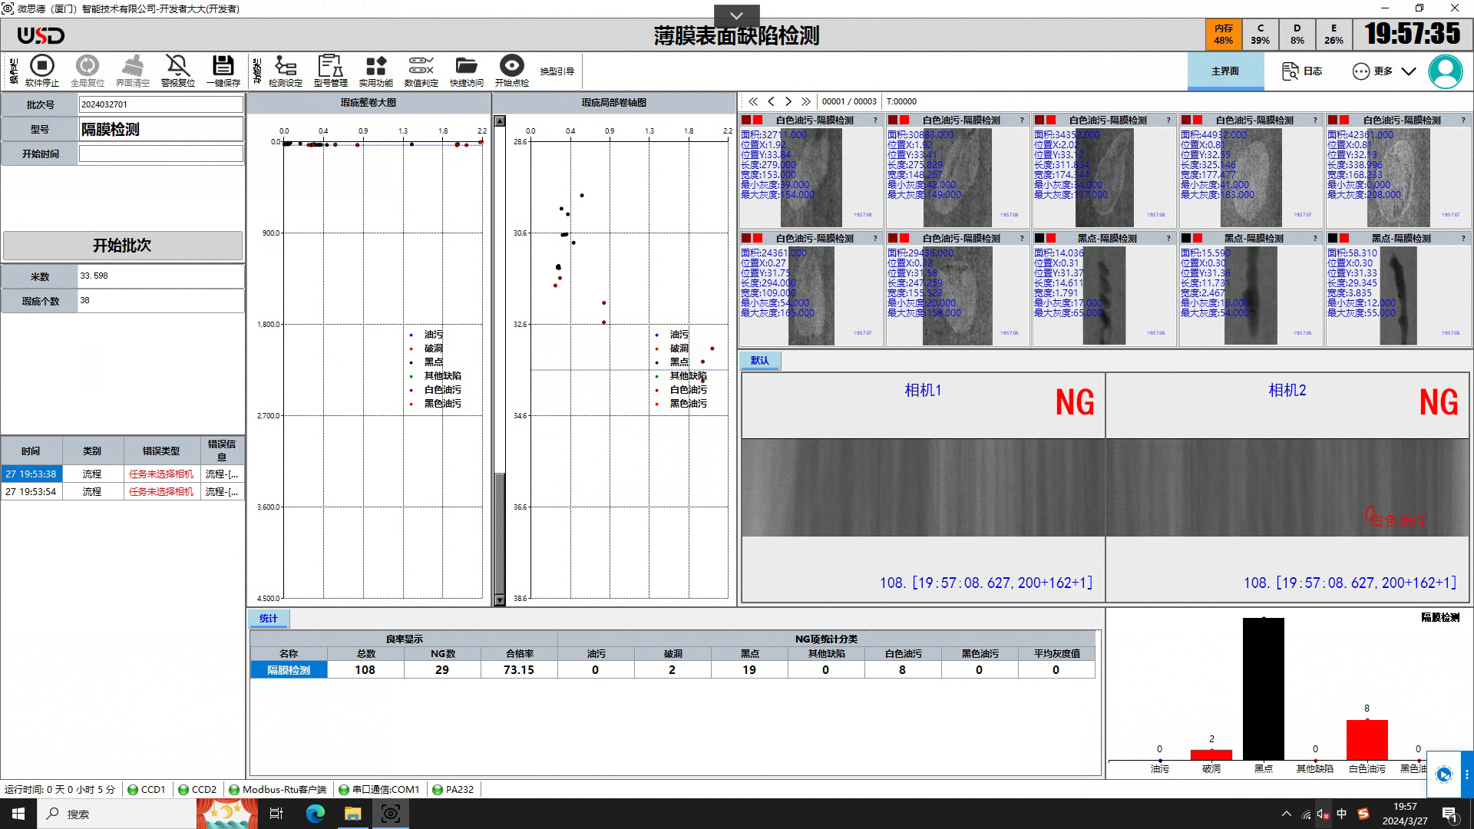Viewport: 1474px width, 829px height.
Task: Click the 一键保存 save icon
Action: tap(223, 66)
